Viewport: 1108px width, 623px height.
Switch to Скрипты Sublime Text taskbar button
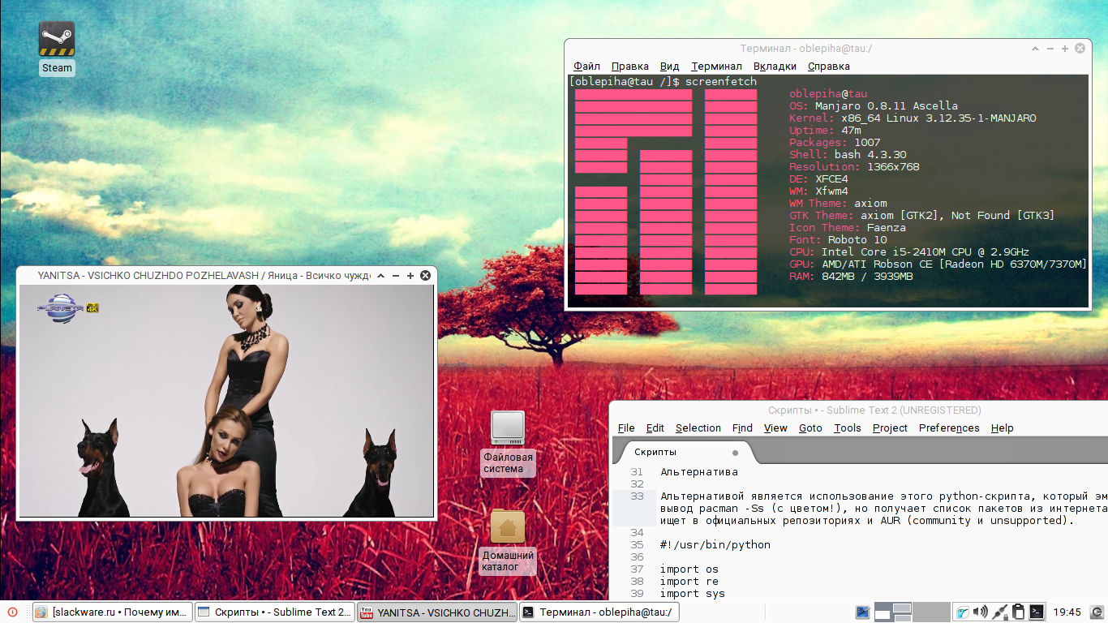pos(275,612)
